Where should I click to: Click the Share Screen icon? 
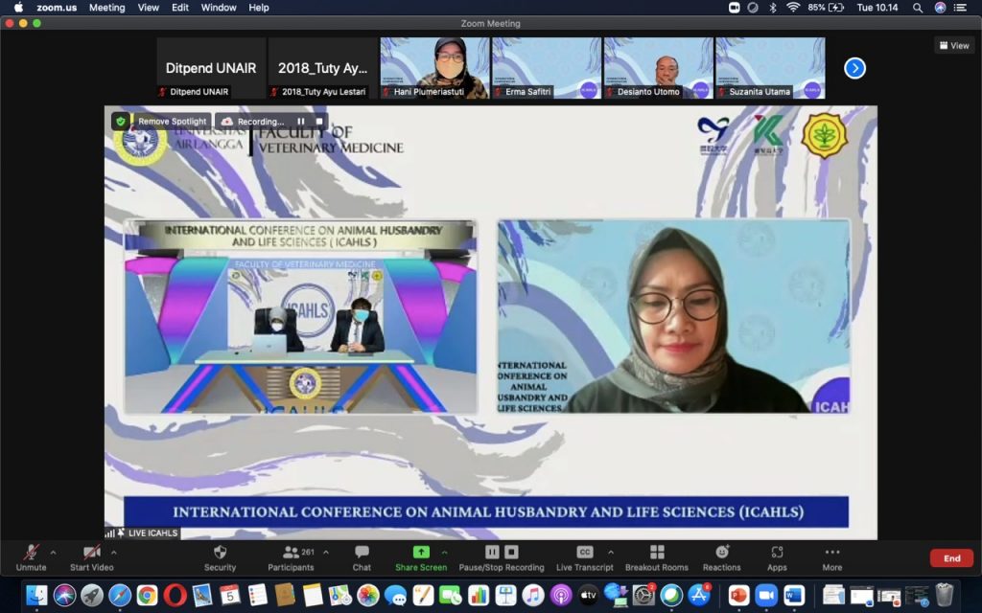point(420,553)
